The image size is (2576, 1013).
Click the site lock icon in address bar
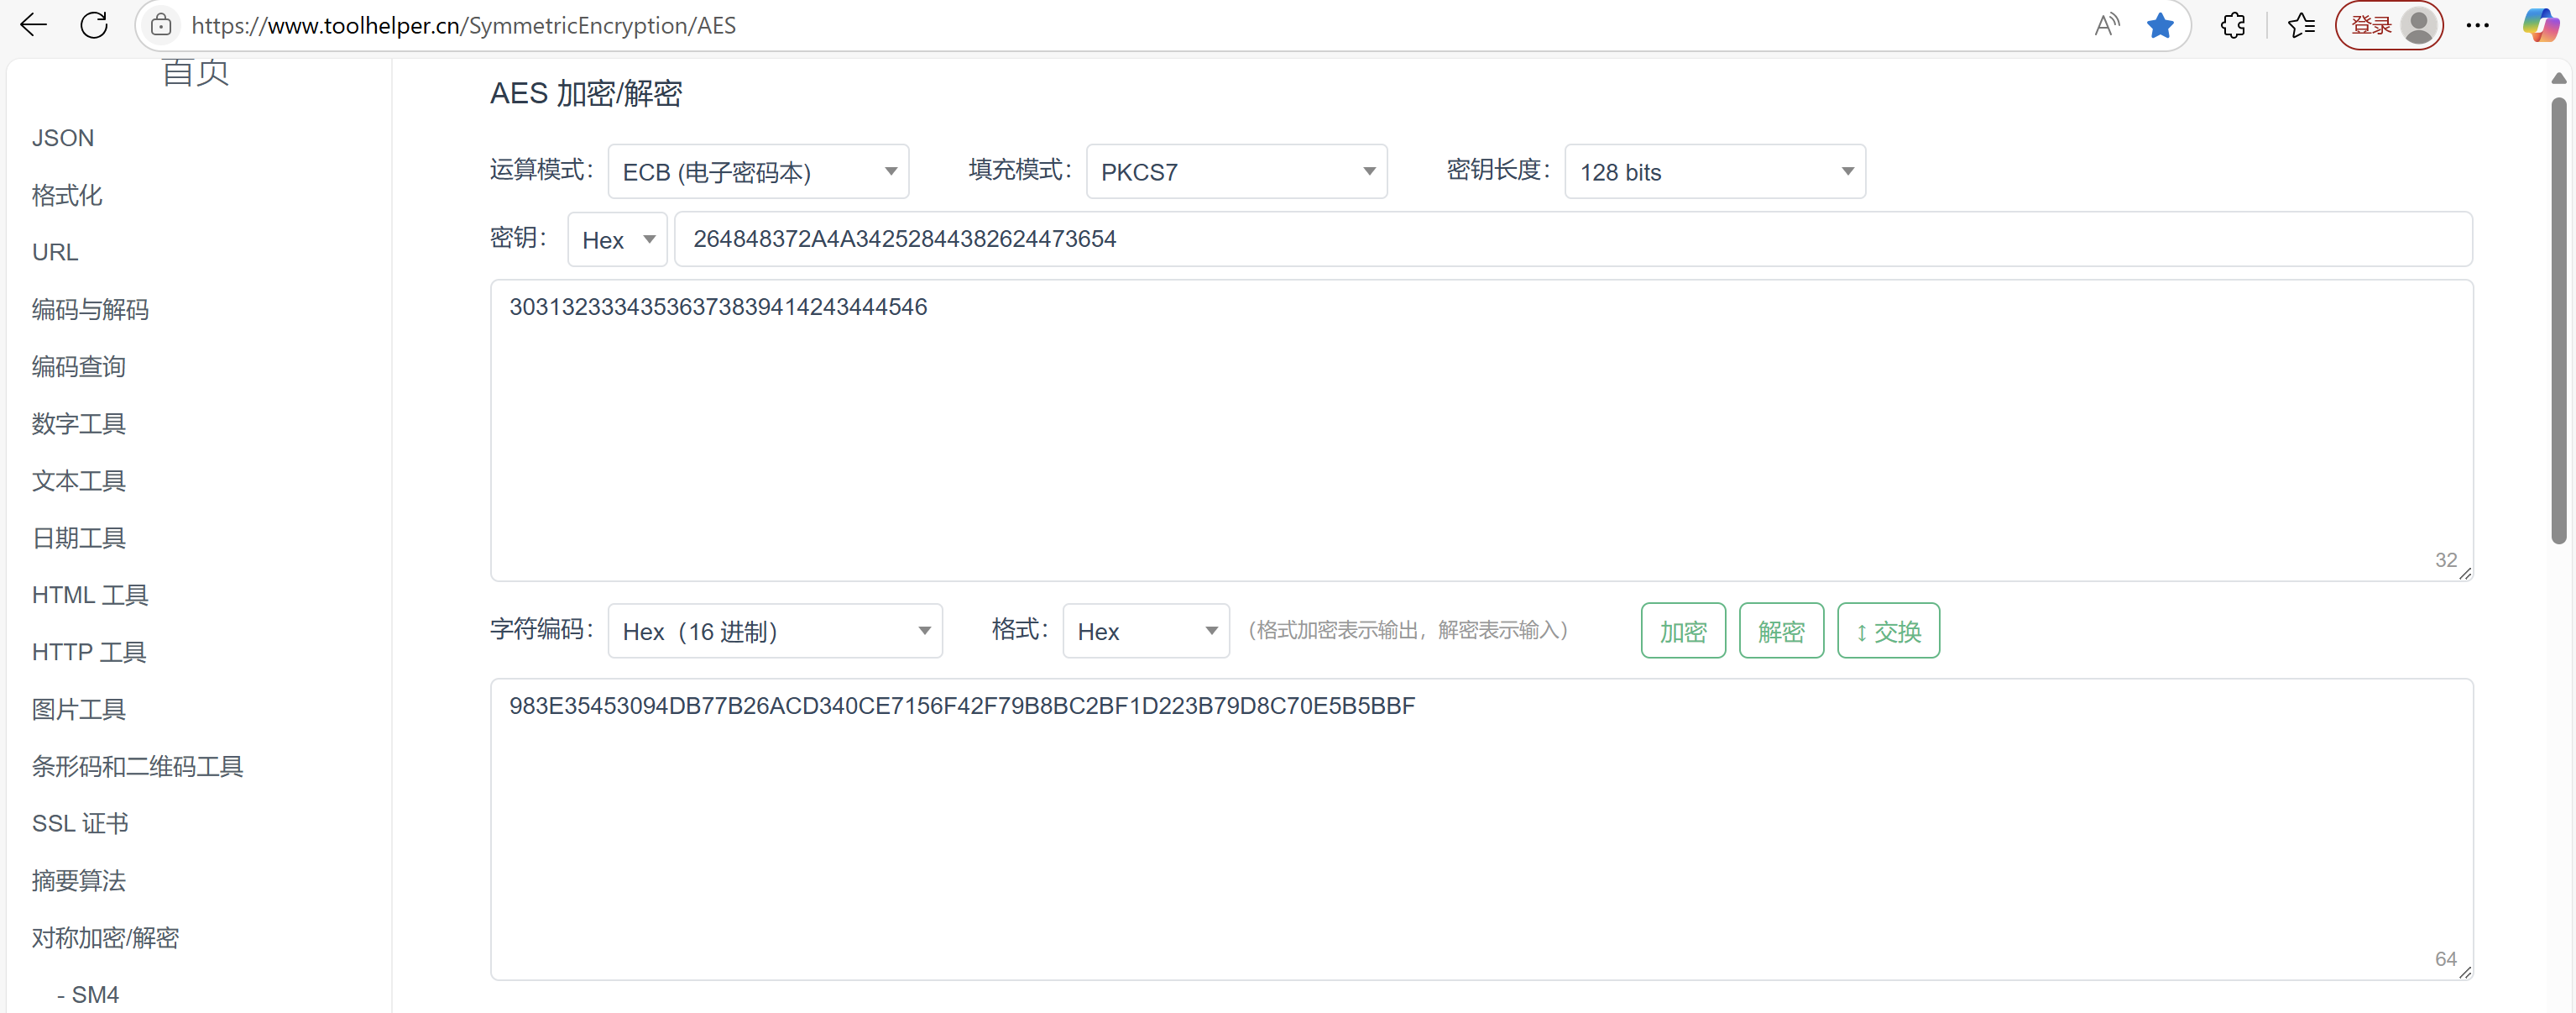pos(161,25)
